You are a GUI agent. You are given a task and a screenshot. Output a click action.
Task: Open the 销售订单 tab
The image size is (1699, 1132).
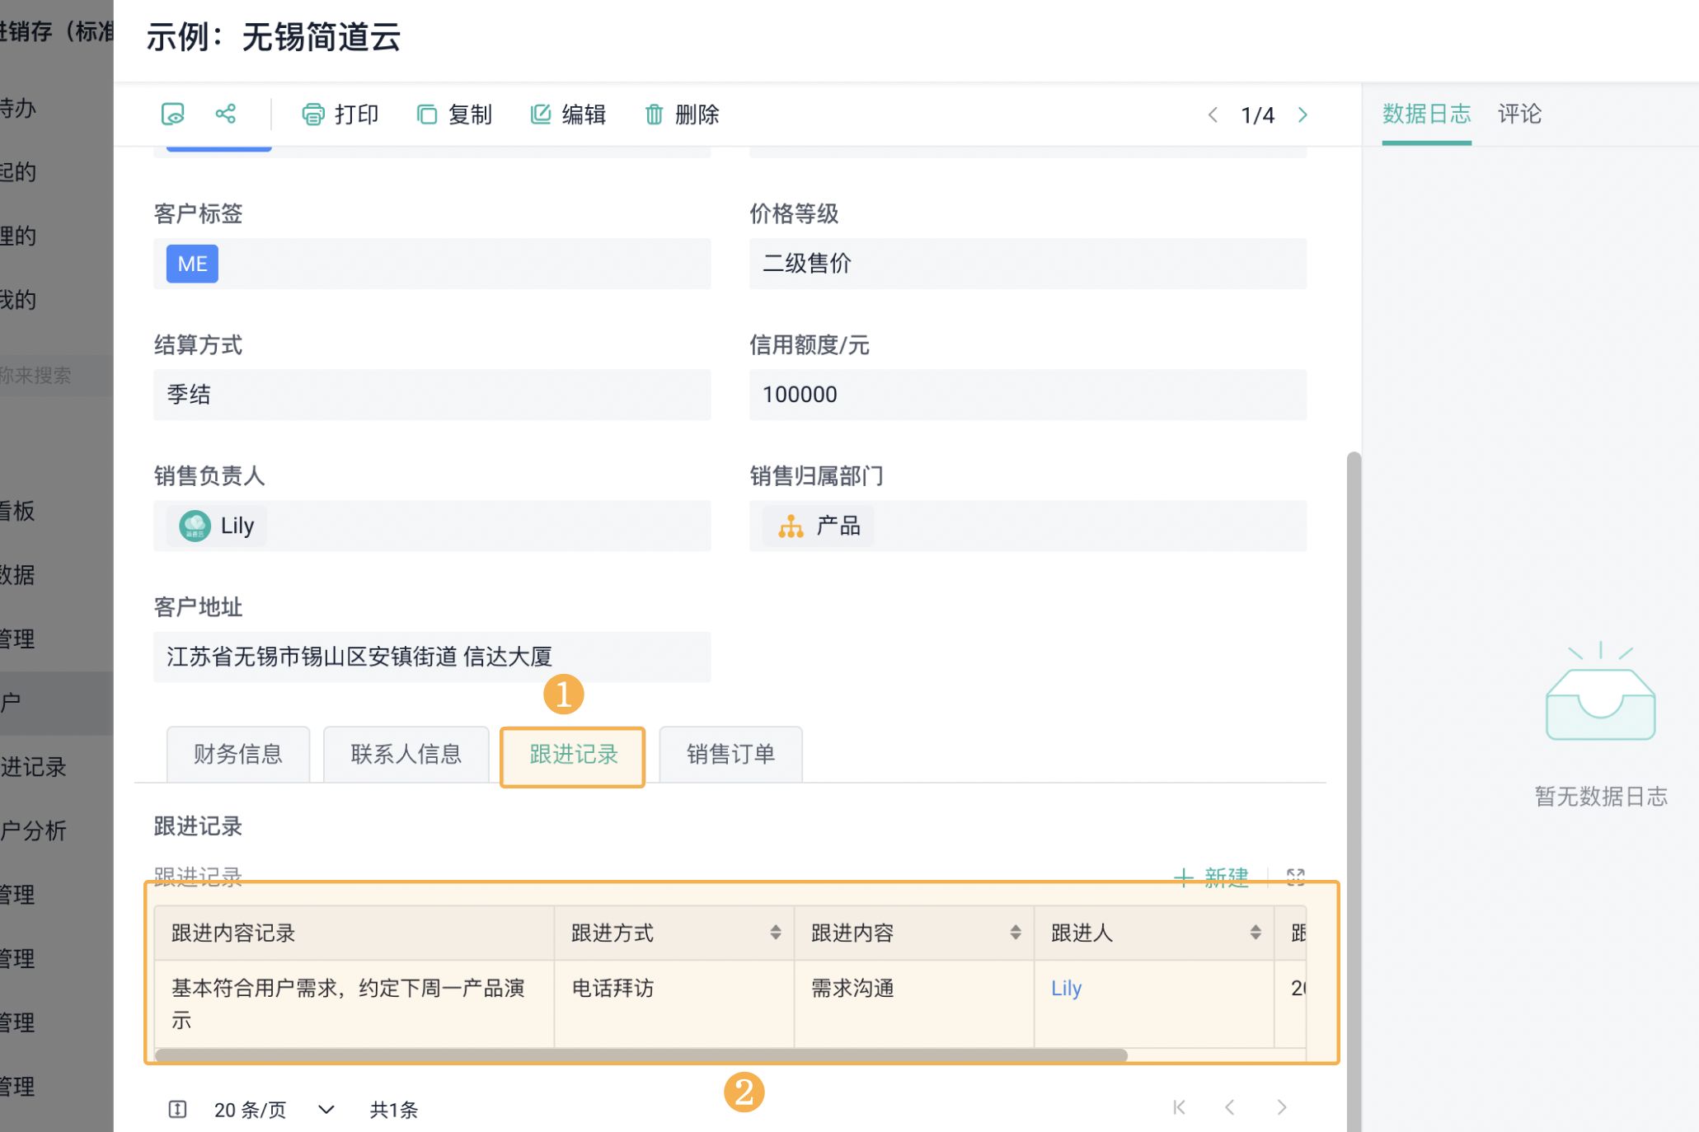pyautogui.click(x=730, y=754)
